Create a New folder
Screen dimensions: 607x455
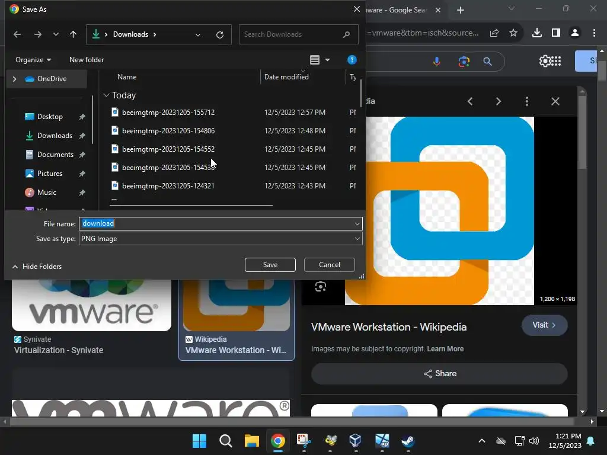point(87,60)
